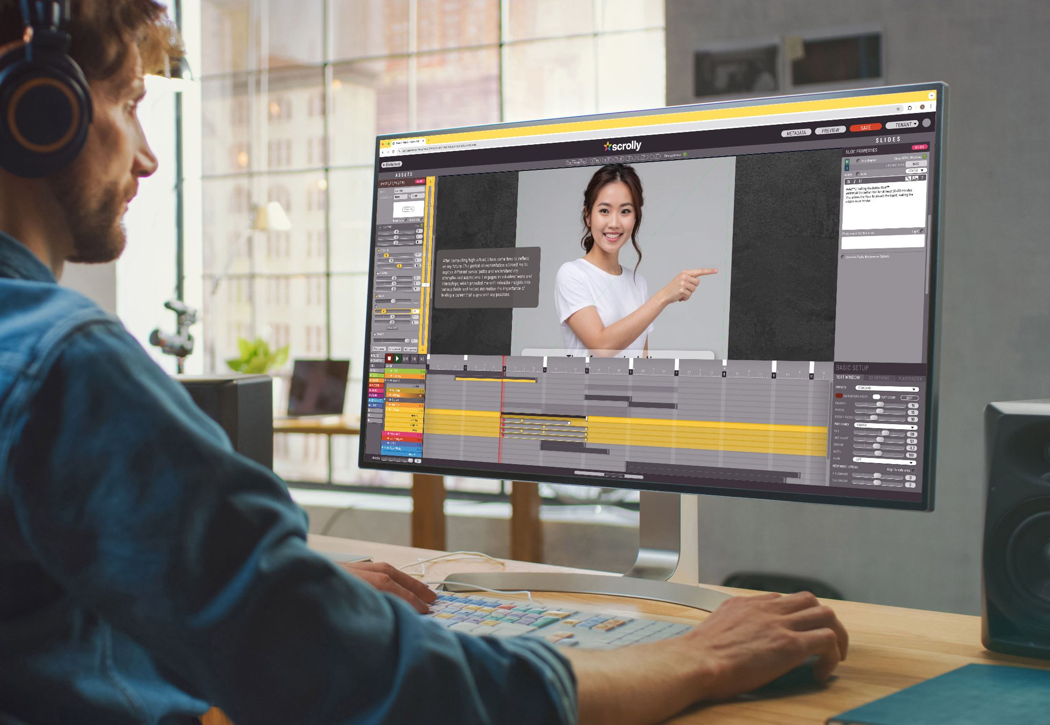Viewport: 1050px width, 725px height.
Task: Jump to the timeline start
Action: (405, 359)
